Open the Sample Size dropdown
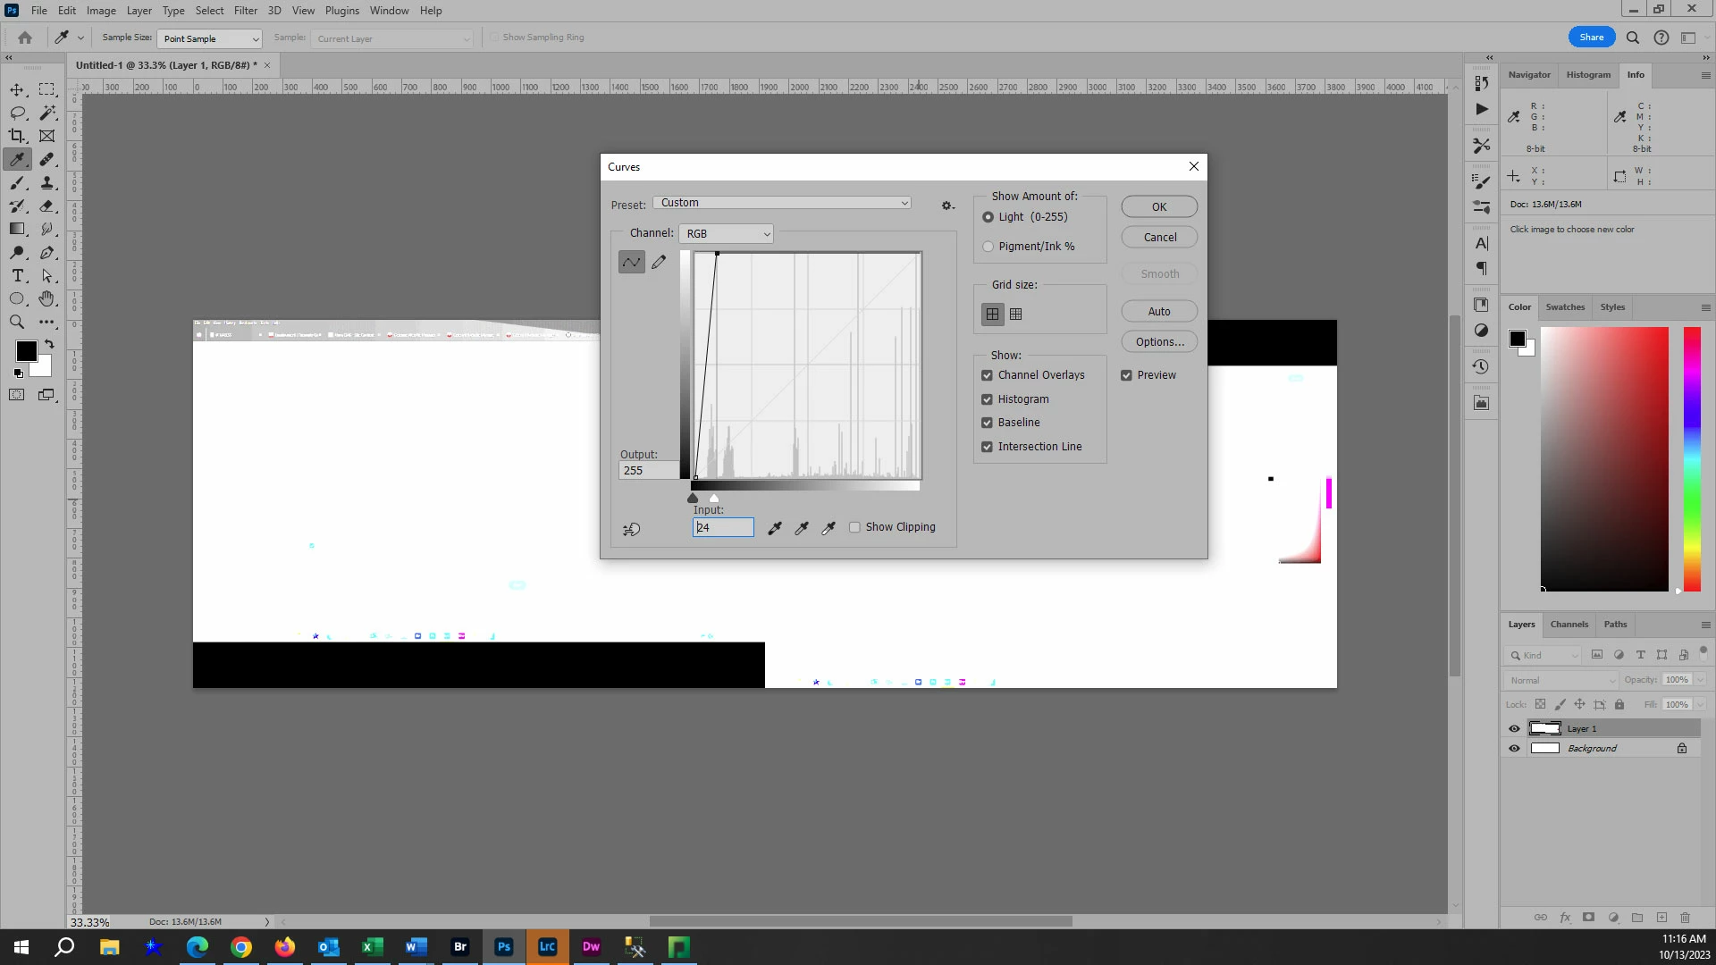1716x965 pixels. 210,38
